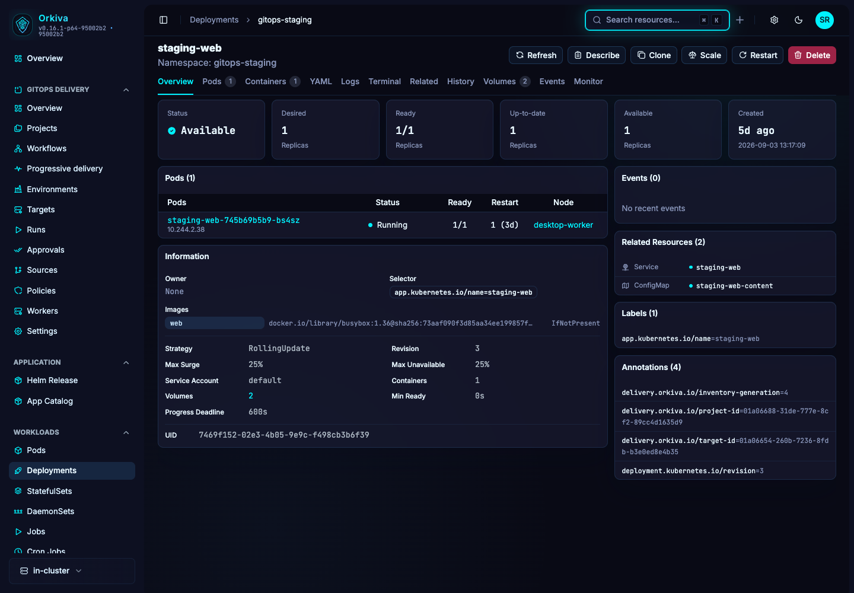Click the Orkiva logo icon

(x=23, y=24)
